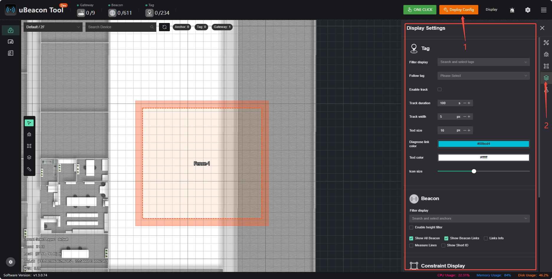
Task: Uncheck Show All Beacon
Action: 411,238
